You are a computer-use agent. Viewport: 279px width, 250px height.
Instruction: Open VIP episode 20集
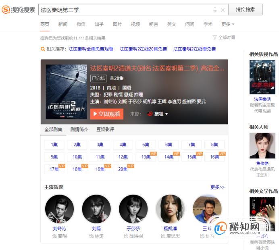123,169
